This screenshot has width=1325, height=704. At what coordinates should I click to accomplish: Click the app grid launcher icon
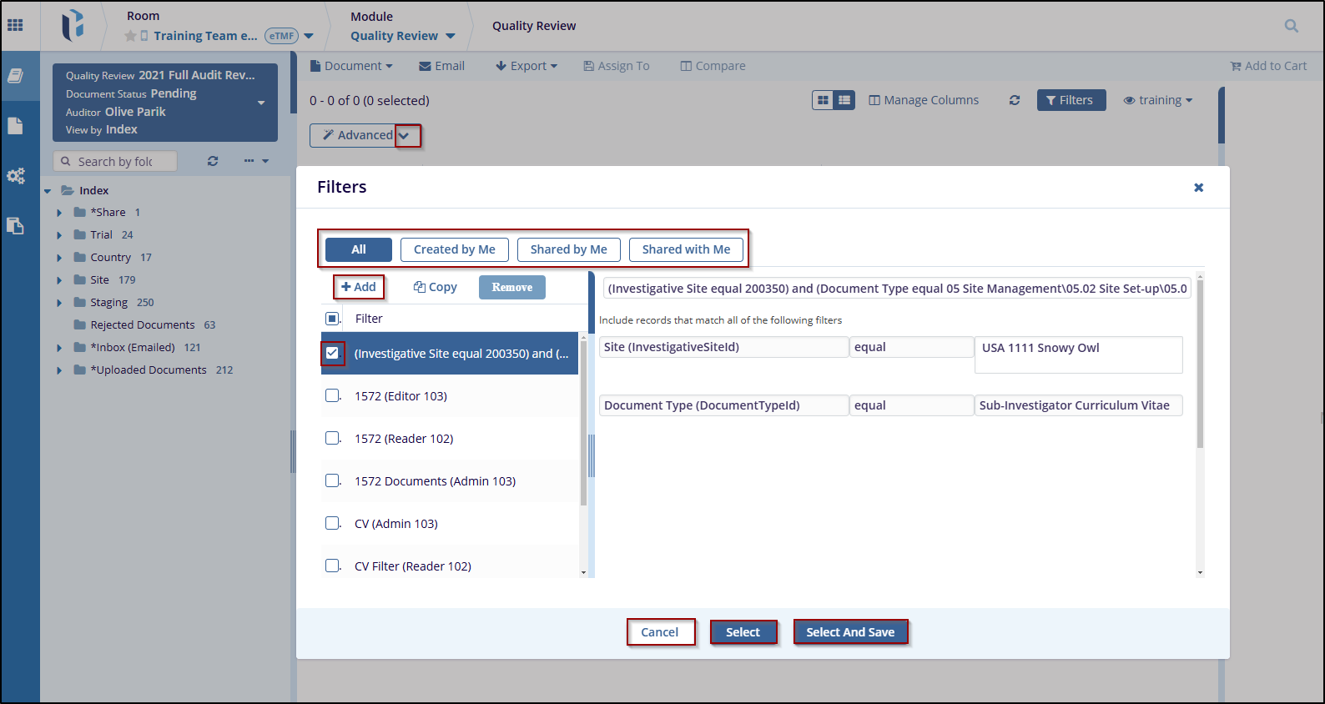(x=15, y=25)
